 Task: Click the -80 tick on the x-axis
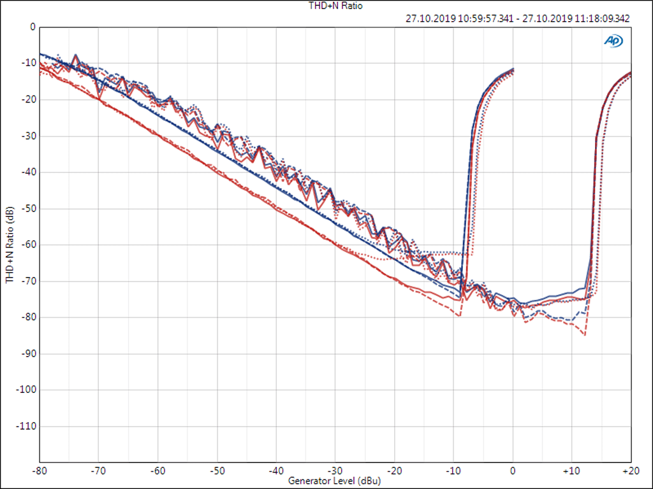40,471
